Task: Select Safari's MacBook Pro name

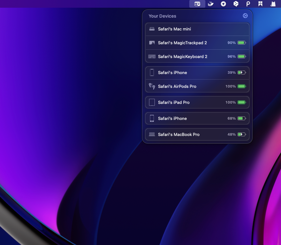Action: (x=179, y=134)
